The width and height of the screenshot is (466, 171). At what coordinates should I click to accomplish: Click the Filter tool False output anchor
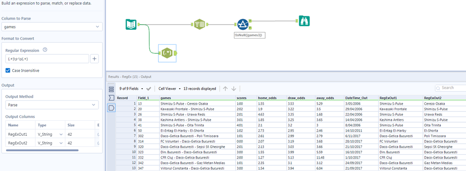[250, 28]
